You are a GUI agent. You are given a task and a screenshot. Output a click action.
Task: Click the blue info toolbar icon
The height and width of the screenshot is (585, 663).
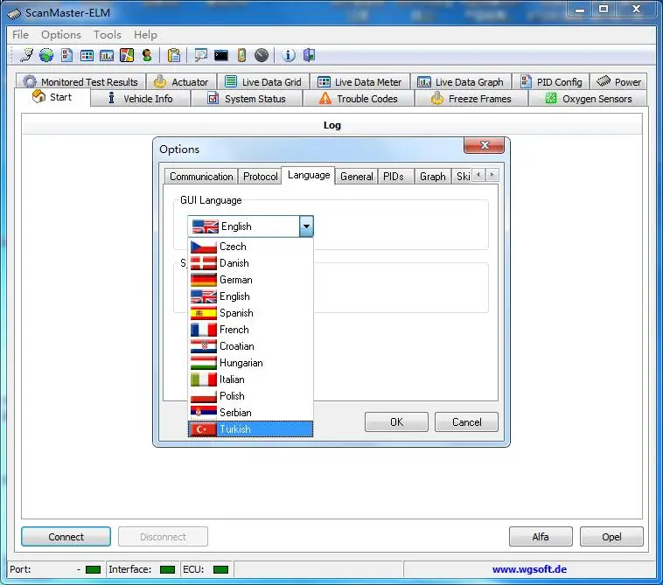(289, 55)
